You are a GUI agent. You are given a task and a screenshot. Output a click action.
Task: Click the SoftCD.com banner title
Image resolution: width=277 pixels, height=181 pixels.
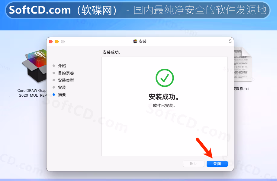40,10
